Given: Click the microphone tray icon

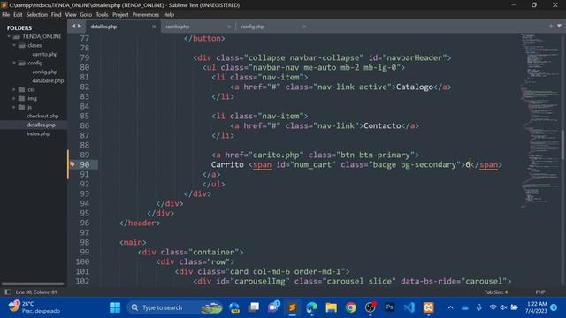Looking at the screenshot, I should 478,307.
